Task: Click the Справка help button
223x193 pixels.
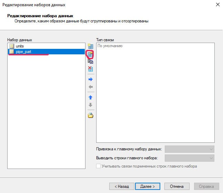Action: 206,186
